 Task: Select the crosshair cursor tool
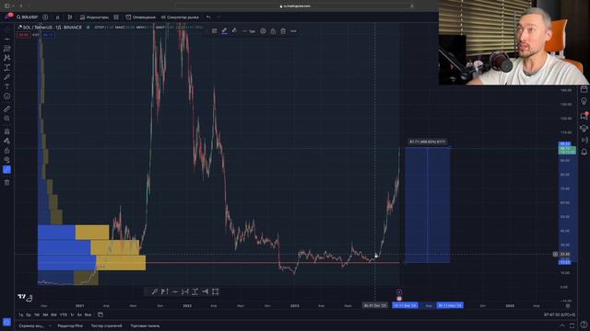[x=7, y=29]
